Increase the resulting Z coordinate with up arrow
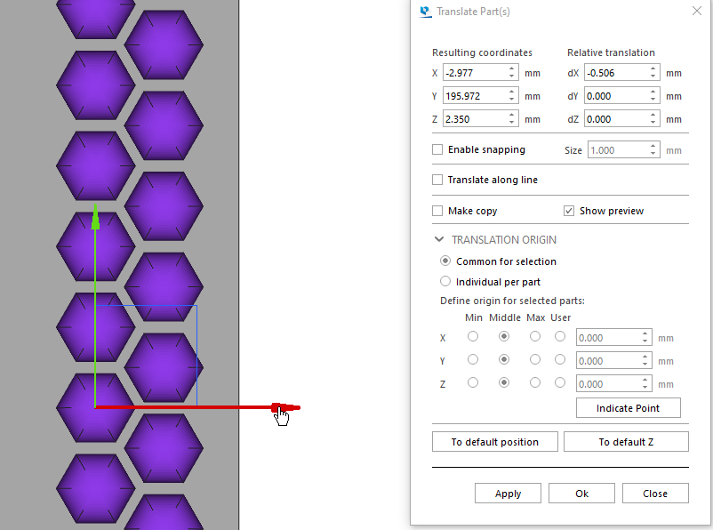 pos(512,115)
